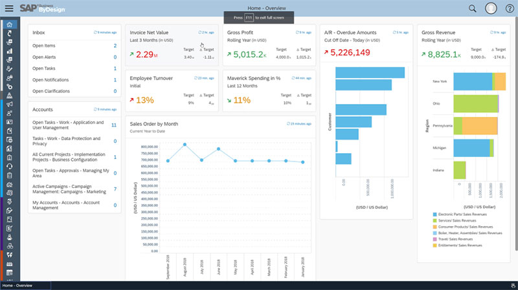Click the page vertical scrollbar
This screenshot has width=518, height=290.
516,132
